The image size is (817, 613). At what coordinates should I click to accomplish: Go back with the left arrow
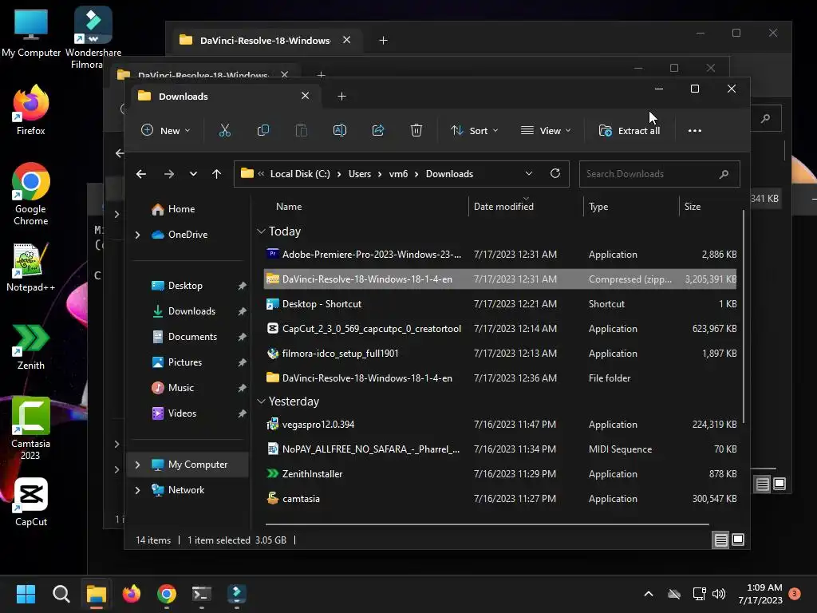[141, 174]
